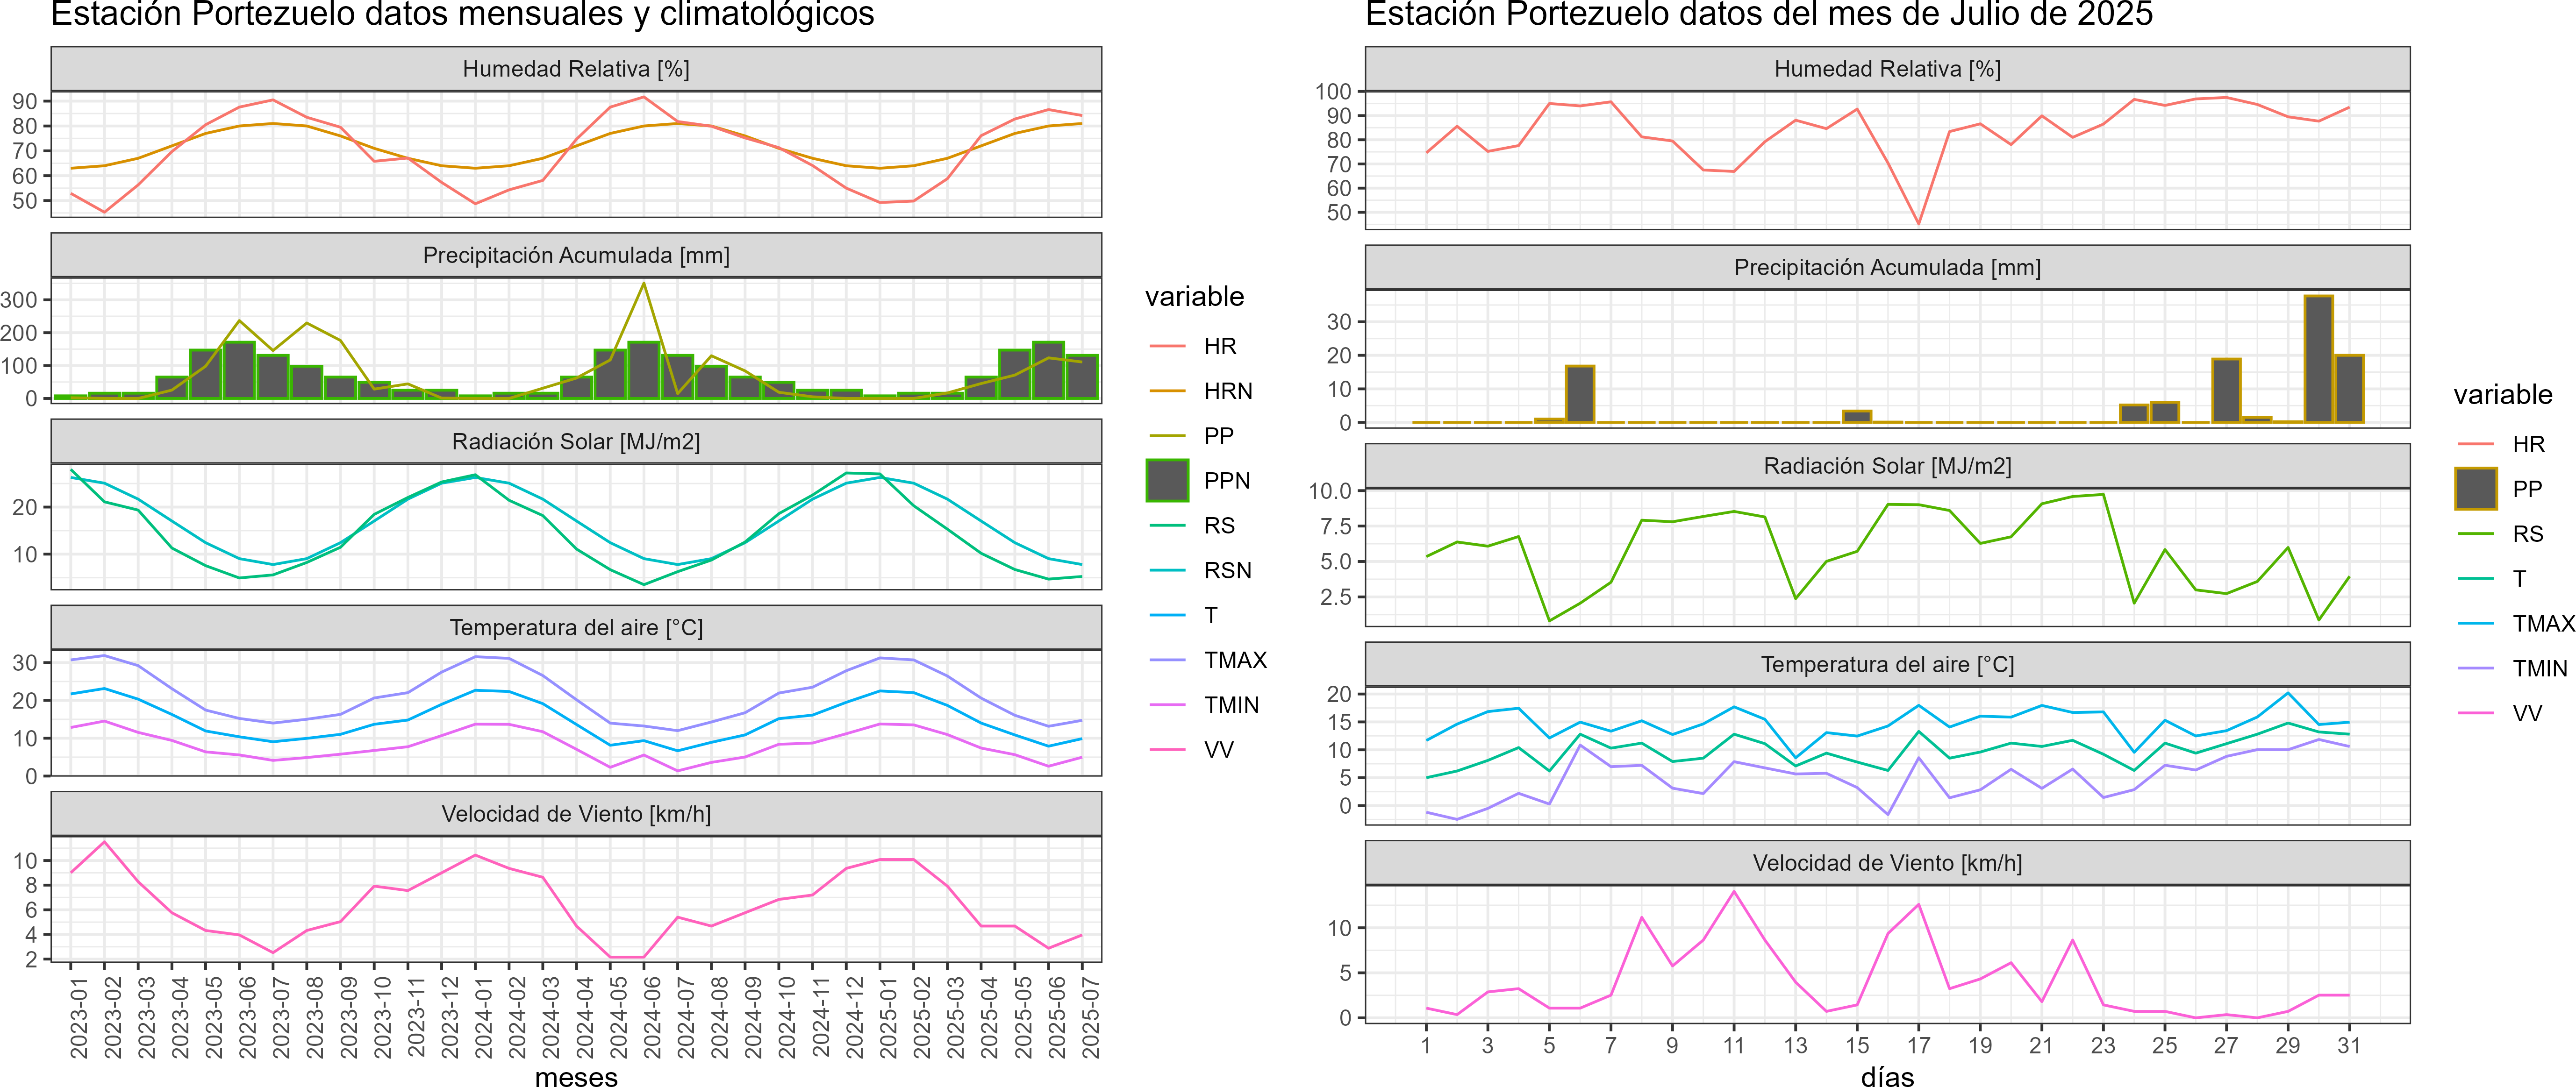This screenshot has height=1087, width=2576.
Task: Click the title 'Estación Portezuelo datos mensuales y climatológicos'
Action: click(462, 15)
